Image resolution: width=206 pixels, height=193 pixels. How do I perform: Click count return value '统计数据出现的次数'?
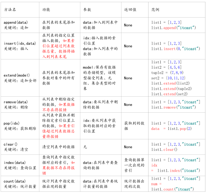point(134,184)
